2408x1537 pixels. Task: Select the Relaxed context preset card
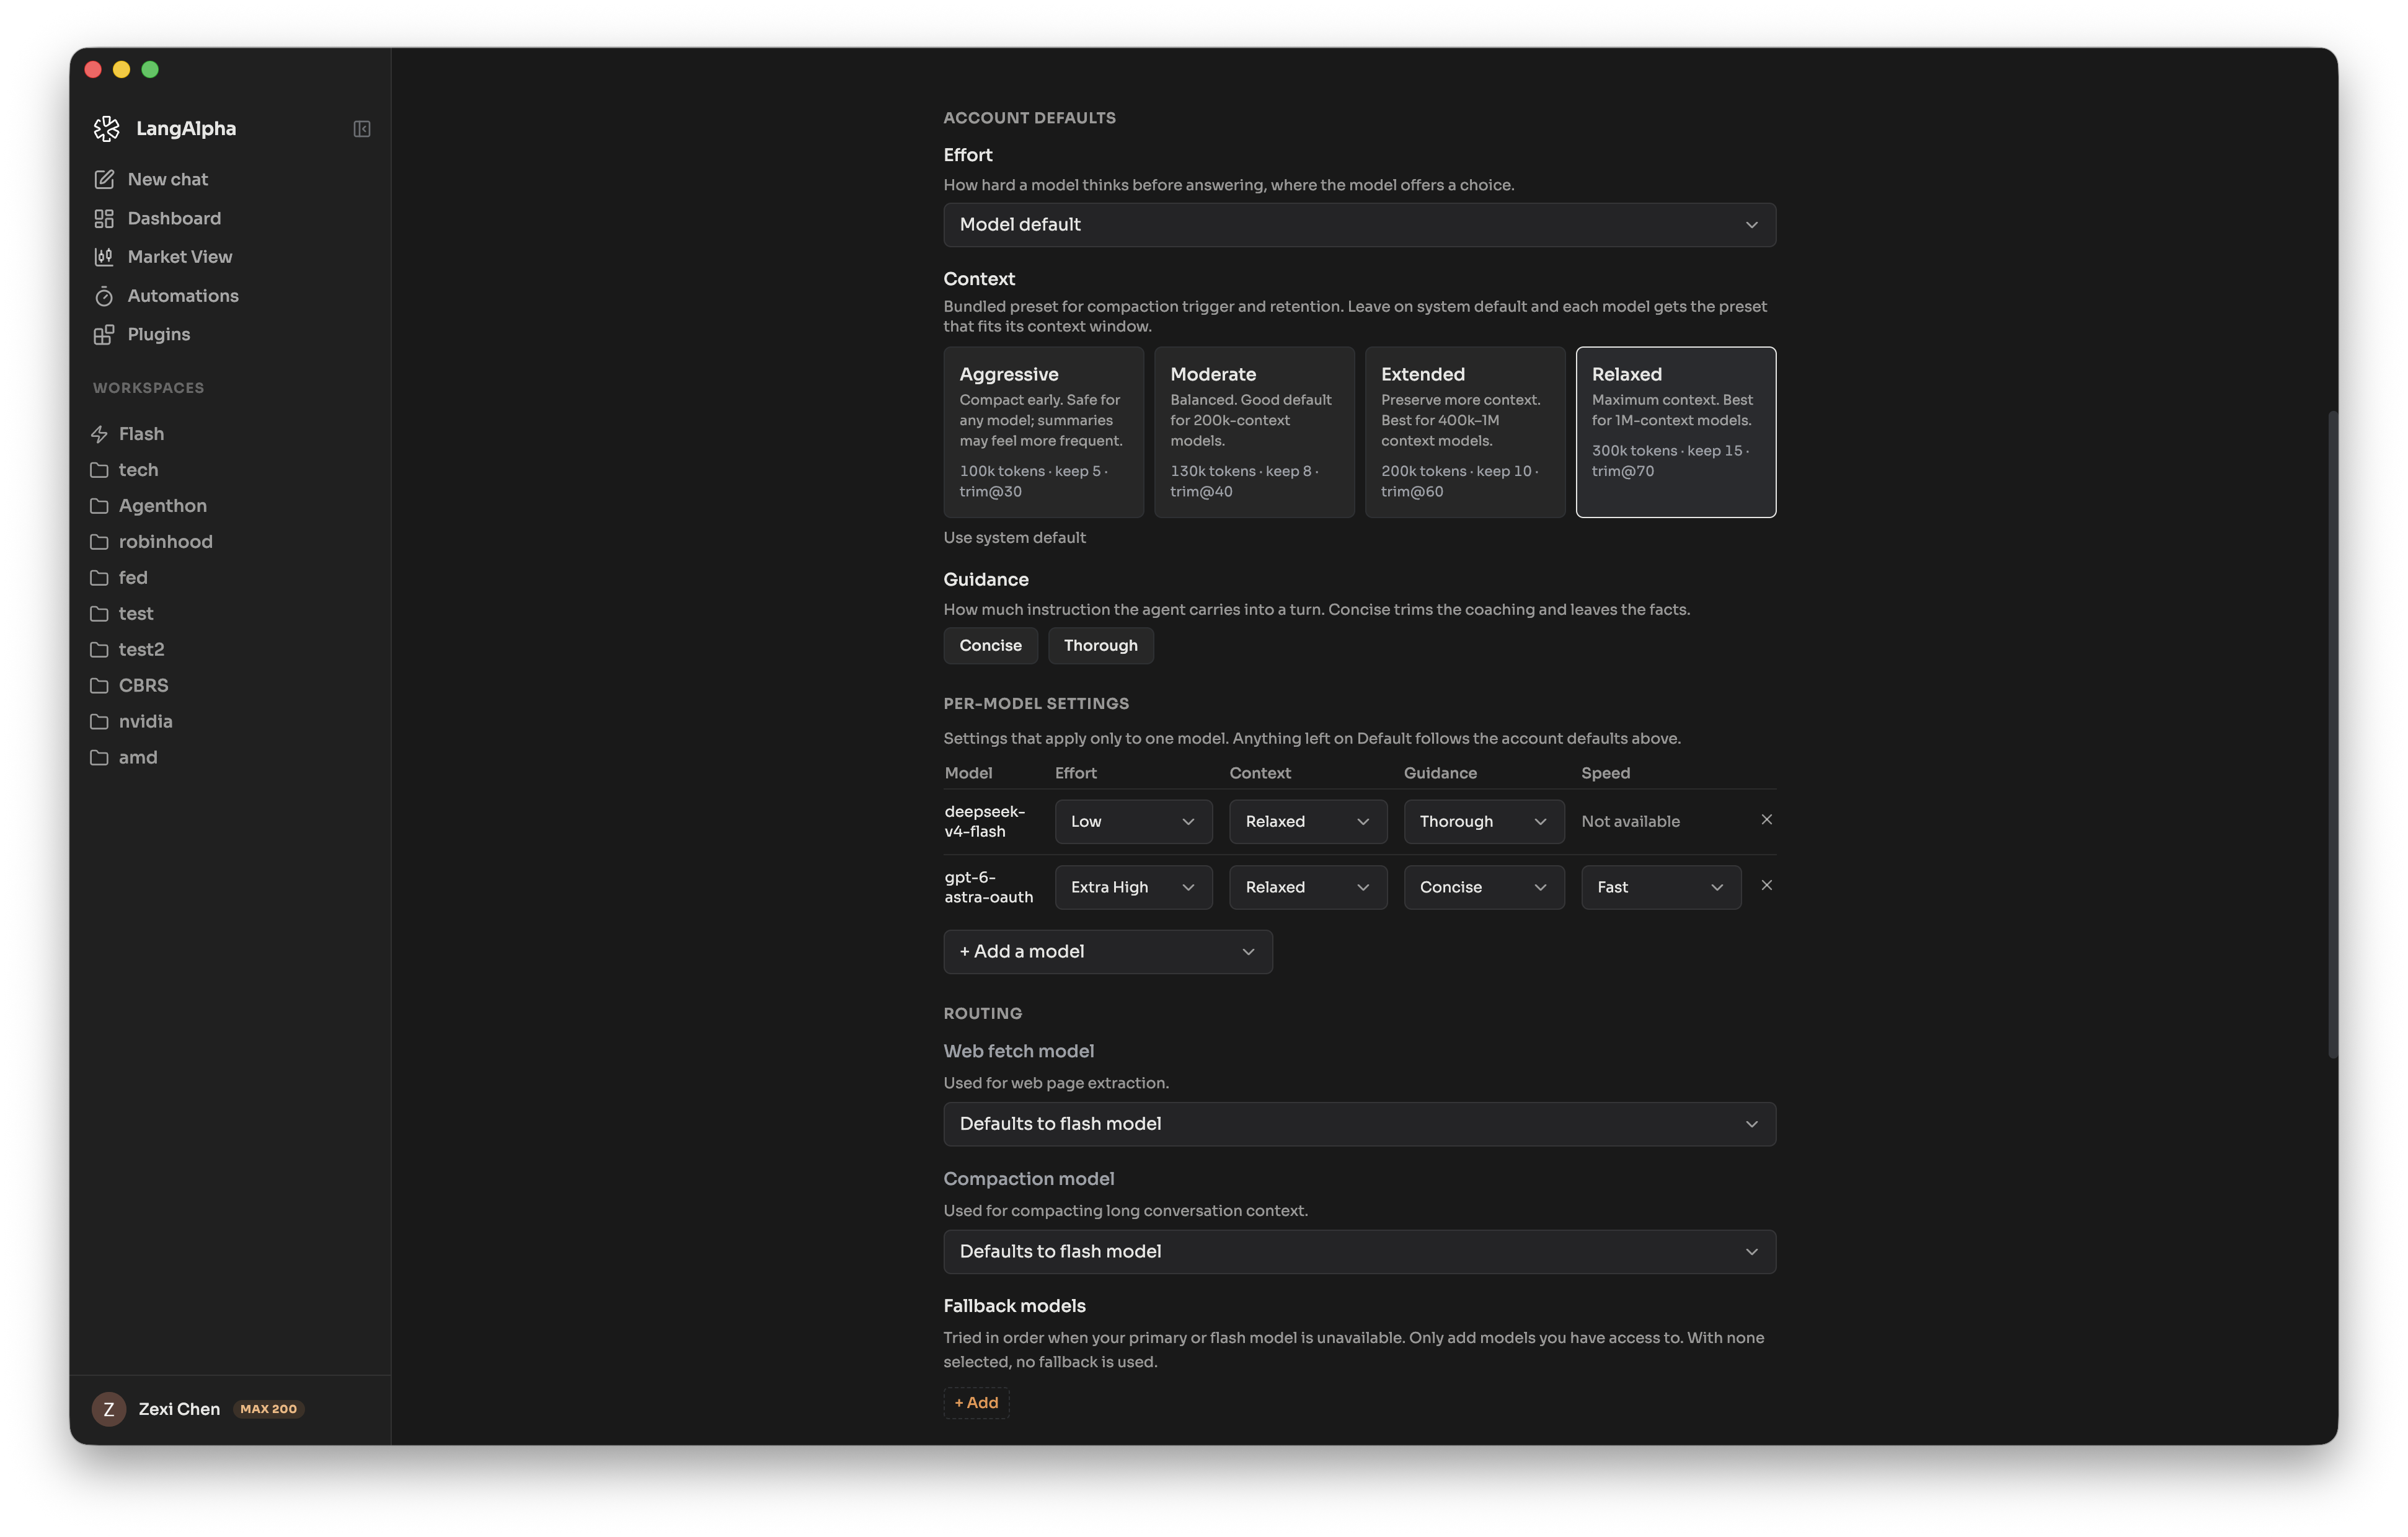[x=1676, y=432]
